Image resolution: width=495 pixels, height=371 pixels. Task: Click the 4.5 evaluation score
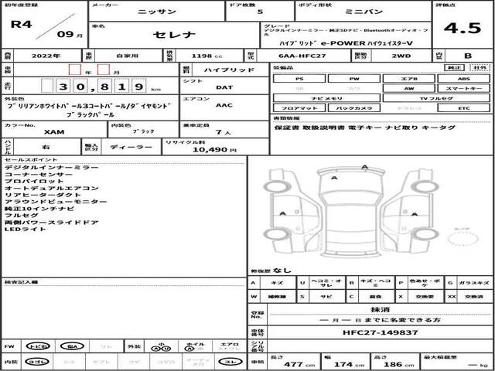tap(463, 29)
